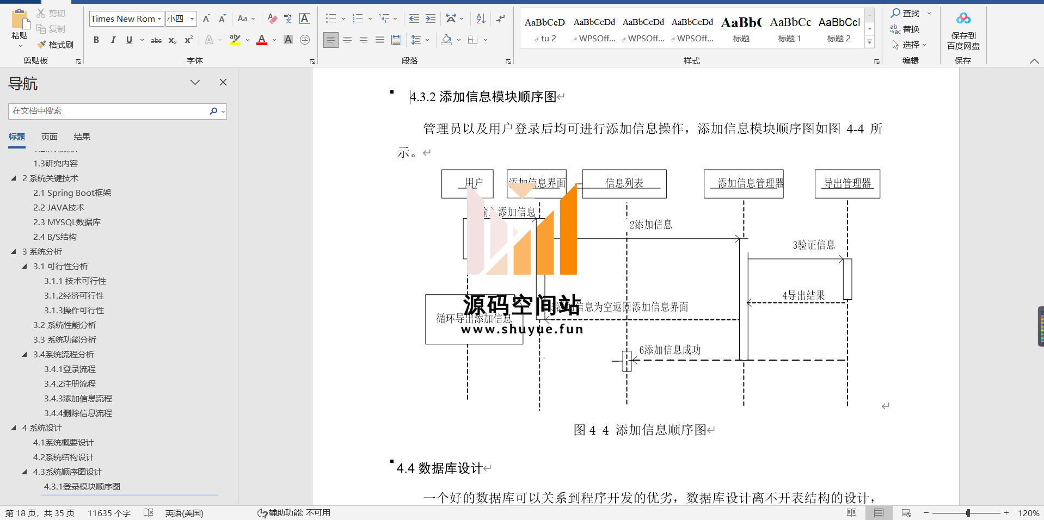Click the document search input field
Screen dimensions: 1044x520
pyautogui.click(x=108, y=111)
